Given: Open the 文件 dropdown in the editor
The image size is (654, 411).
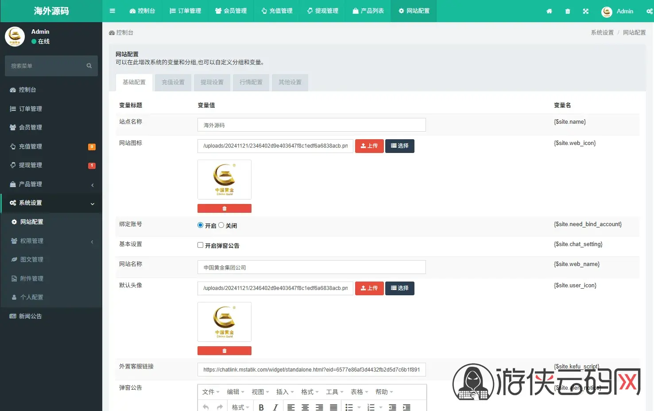Looking at the screenshot, I should [x=211, y=392].
